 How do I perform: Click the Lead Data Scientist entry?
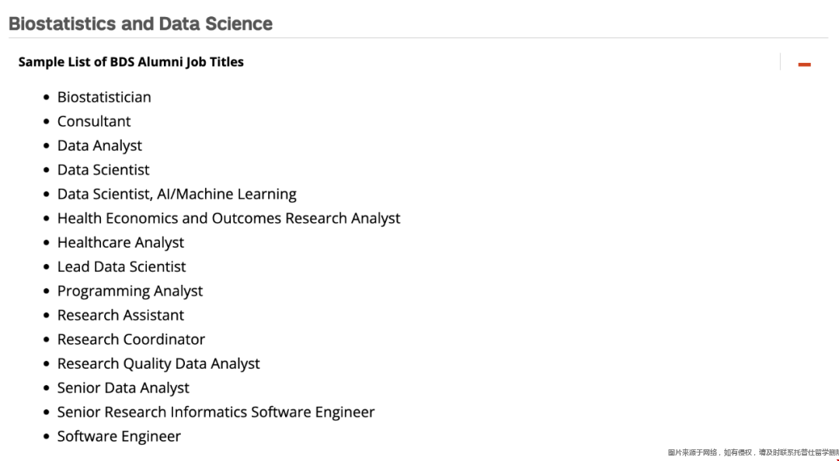point(121,266)
